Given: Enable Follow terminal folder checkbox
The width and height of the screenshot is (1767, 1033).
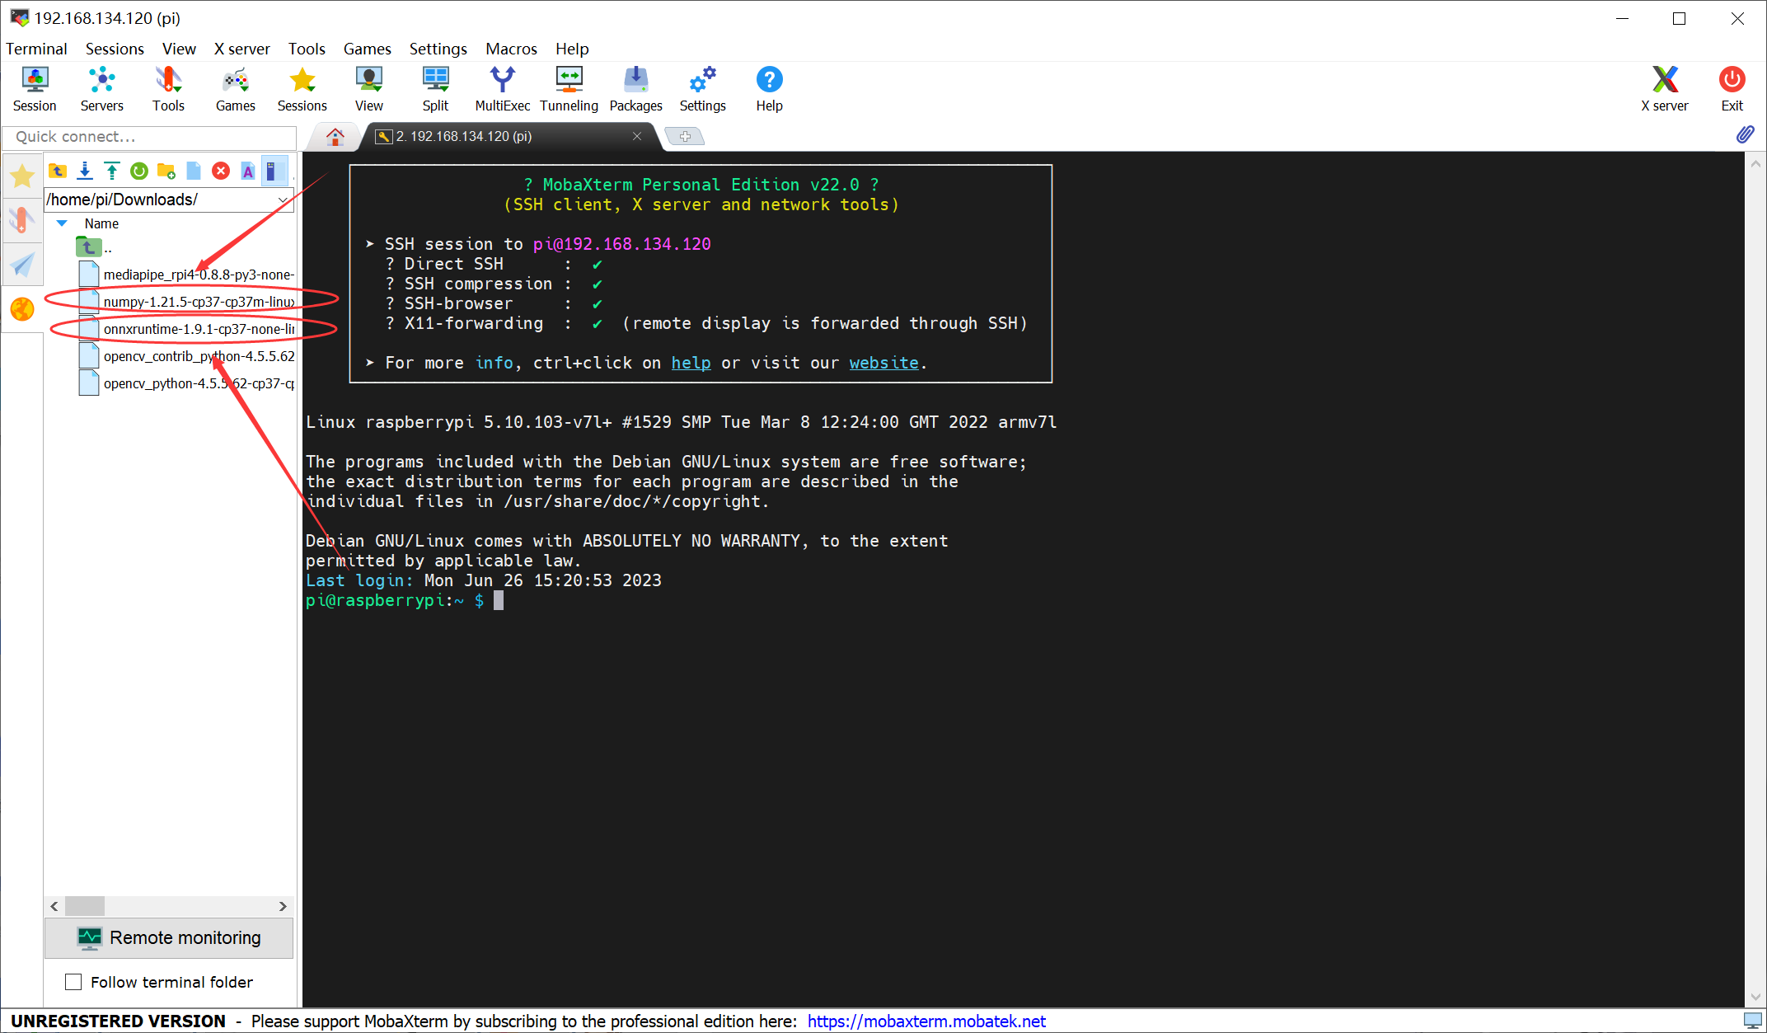Looking at the screenshot, I should click(x=73, y=982).
